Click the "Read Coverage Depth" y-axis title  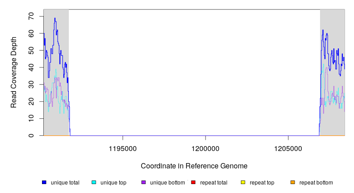point(14,72)
